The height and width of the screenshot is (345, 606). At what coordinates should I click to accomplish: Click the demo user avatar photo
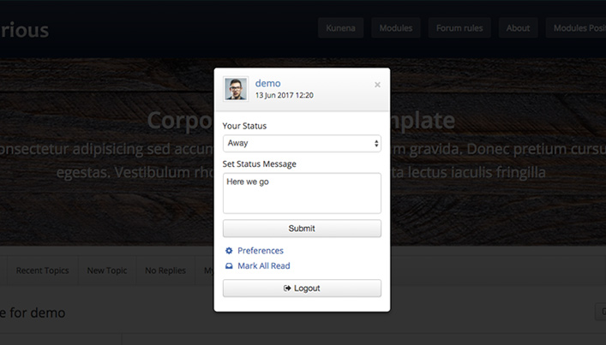click(x=236, y=89)
